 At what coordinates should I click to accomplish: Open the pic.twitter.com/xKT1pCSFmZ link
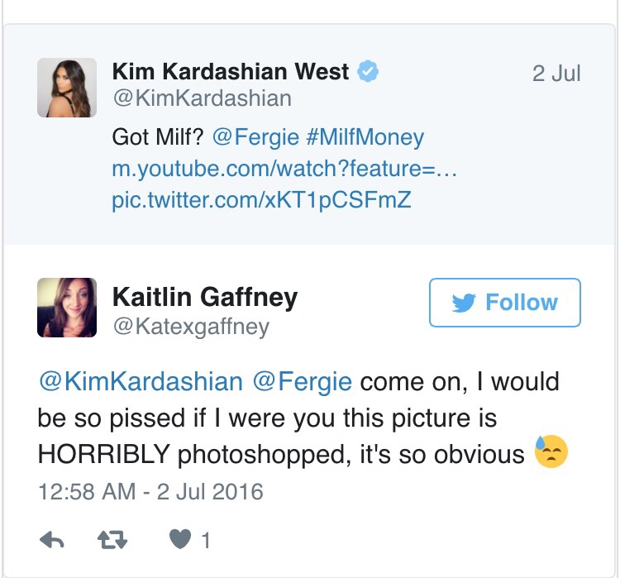[x=261, y=200]
